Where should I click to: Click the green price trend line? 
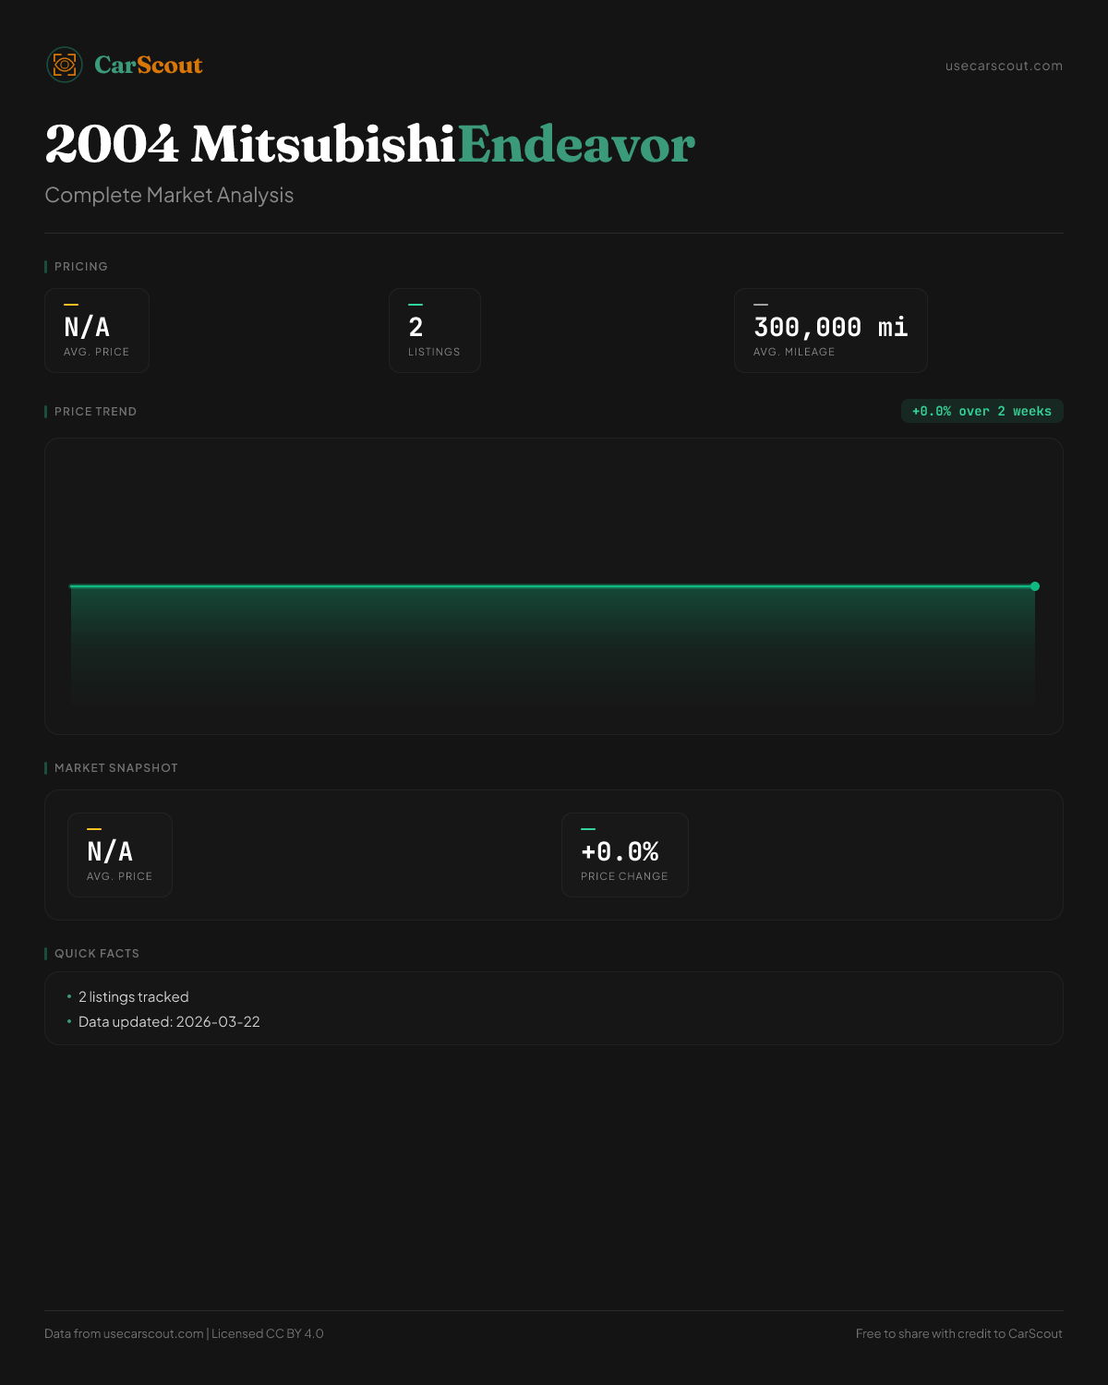click(x=554, y=586)
